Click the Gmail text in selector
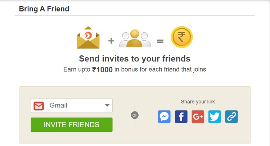This screenshot has width=270, height=146. [x=58, y=105]
